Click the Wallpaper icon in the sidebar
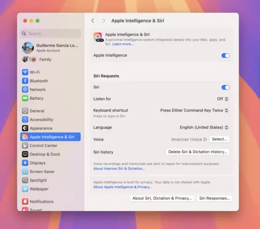The image size is (260, 229). pyautogui.click(x=25, y=189)
